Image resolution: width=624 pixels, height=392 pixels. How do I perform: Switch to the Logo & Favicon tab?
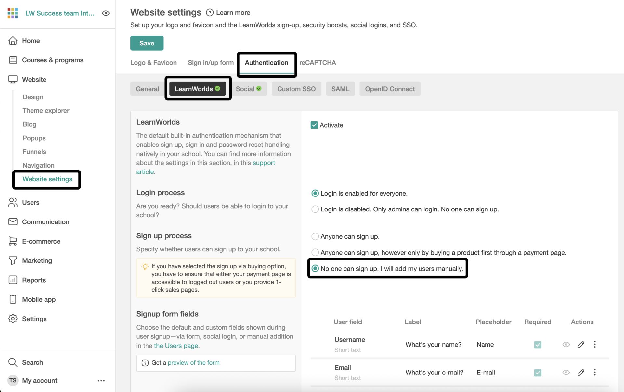tap(153, 63)
